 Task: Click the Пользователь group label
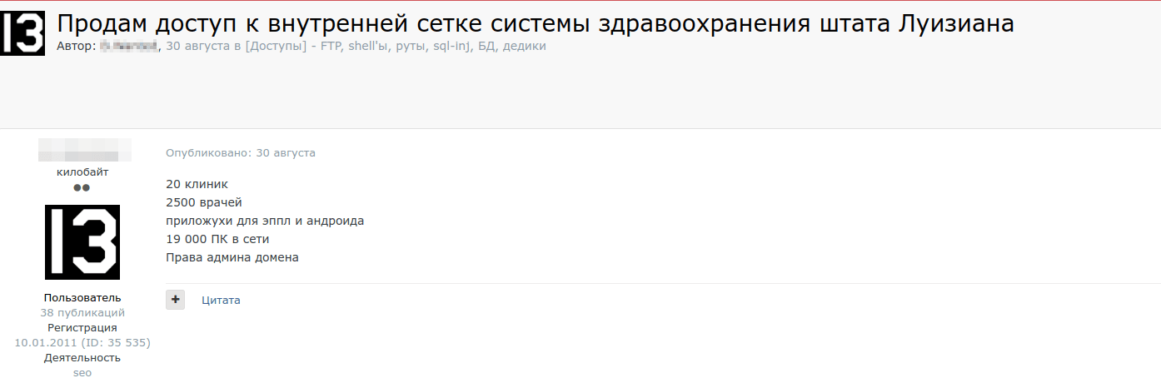coord(82,298)
